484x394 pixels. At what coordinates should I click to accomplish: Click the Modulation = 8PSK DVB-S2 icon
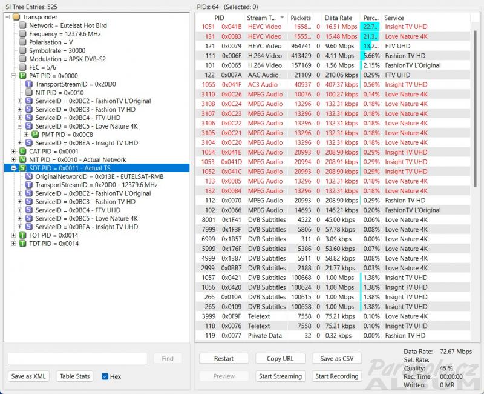(22, 58)
